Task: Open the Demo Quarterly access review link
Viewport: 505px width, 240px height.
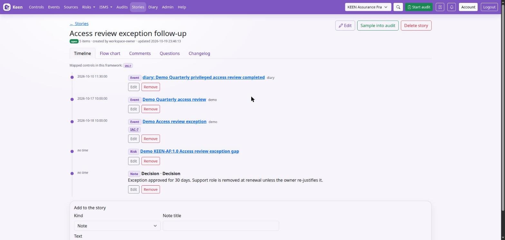Action: point(174,100)
